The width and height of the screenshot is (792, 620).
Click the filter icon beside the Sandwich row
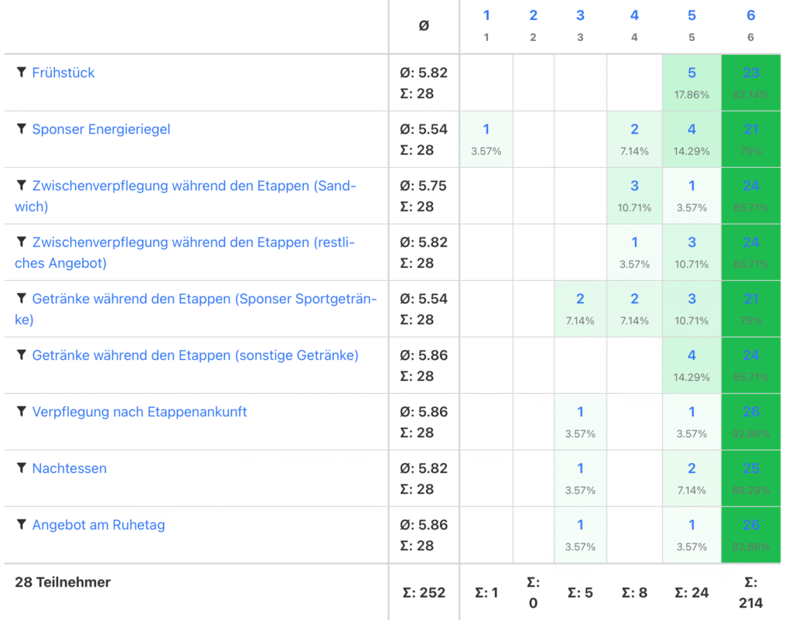pyautogui.click(x=22, y=185)
